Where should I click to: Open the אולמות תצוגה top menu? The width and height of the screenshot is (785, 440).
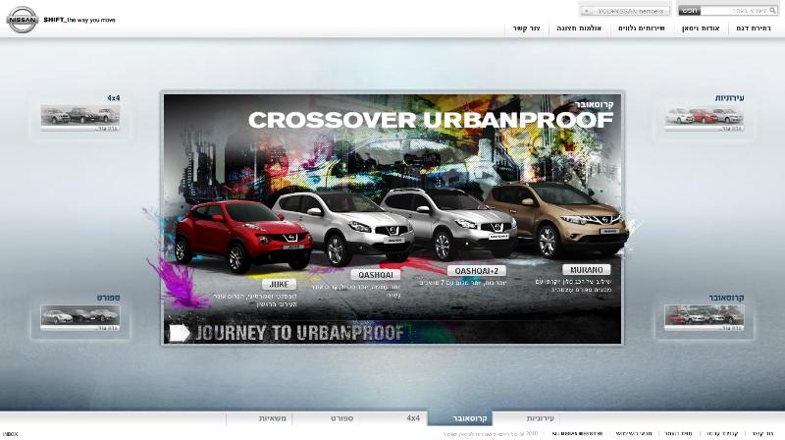[579, 28]
